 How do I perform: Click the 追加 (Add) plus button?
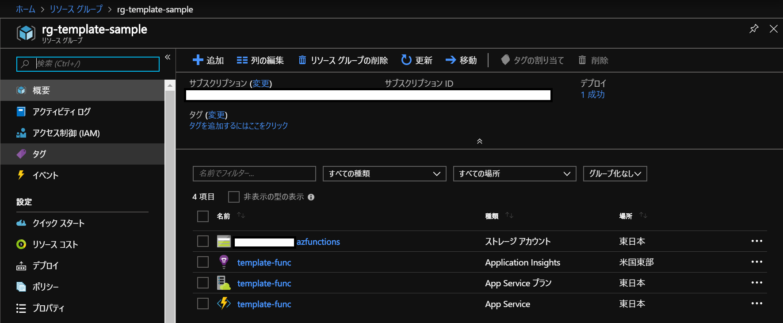coord(208,60)
